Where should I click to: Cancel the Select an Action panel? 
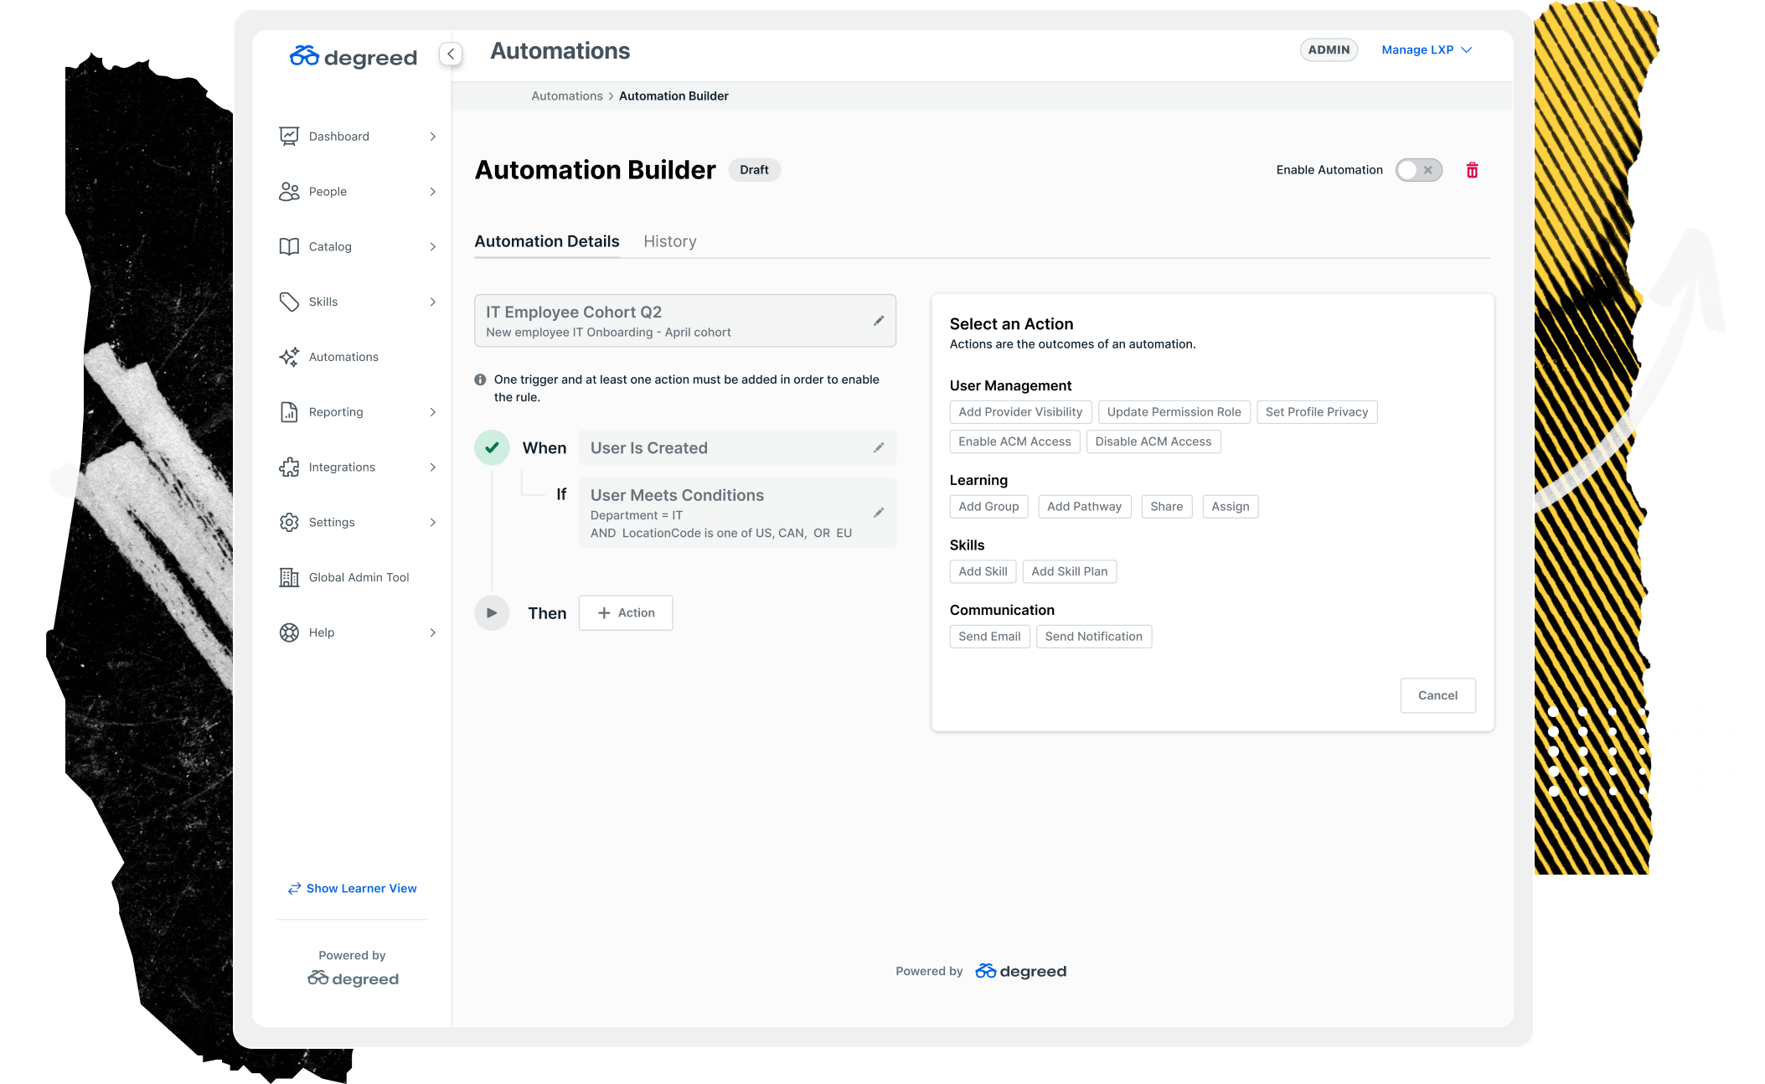point(1437,695)
